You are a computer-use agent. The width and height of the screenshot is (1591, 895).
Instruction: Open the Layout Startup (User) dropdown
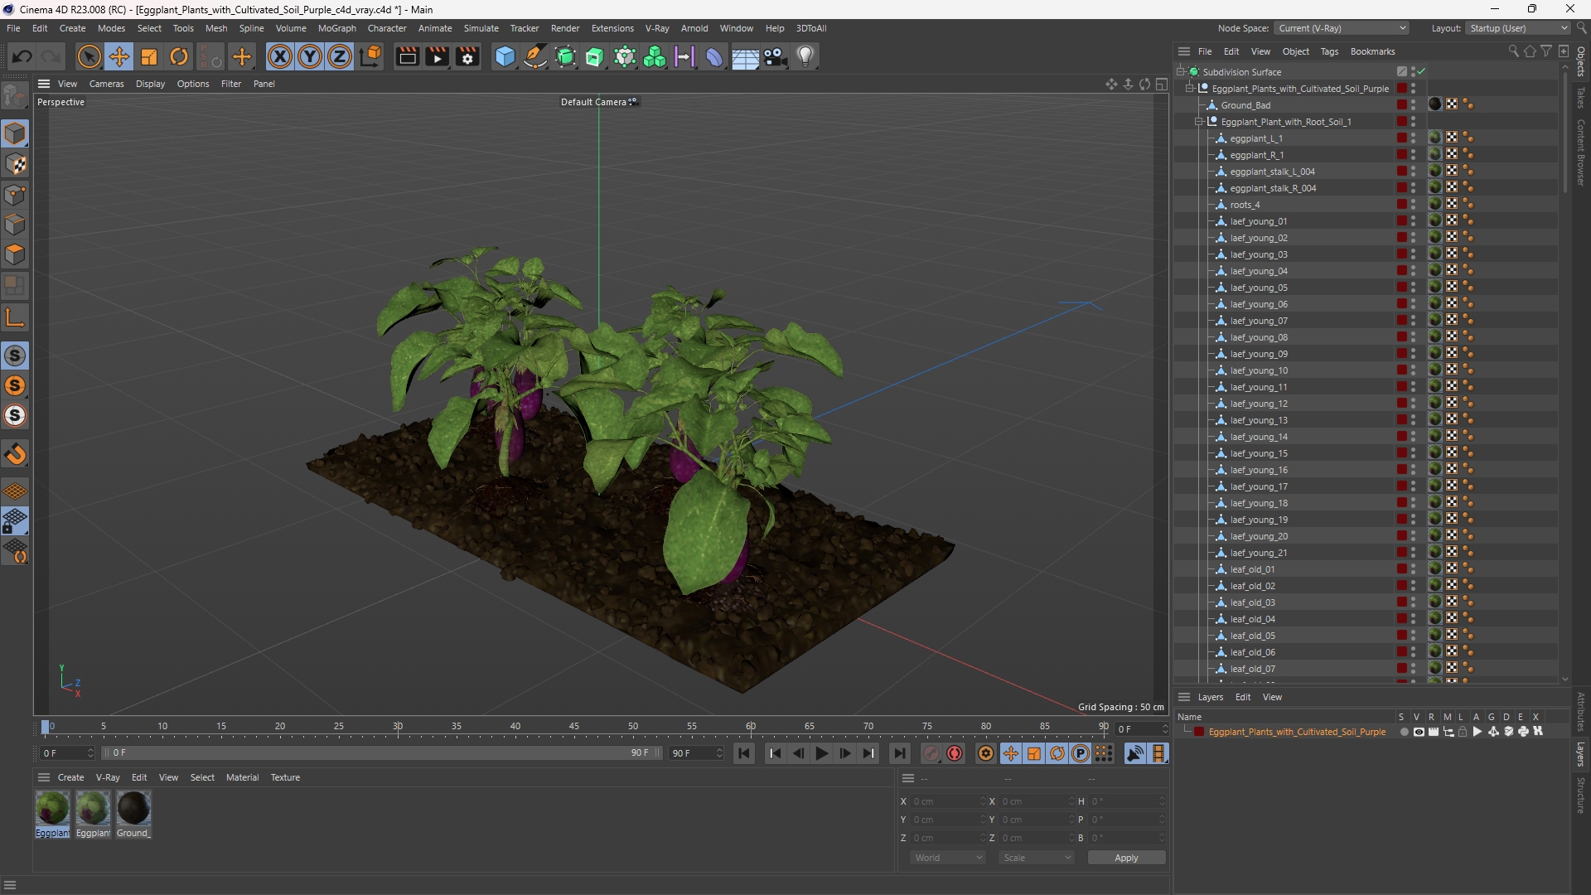[x=1518, y=28]
